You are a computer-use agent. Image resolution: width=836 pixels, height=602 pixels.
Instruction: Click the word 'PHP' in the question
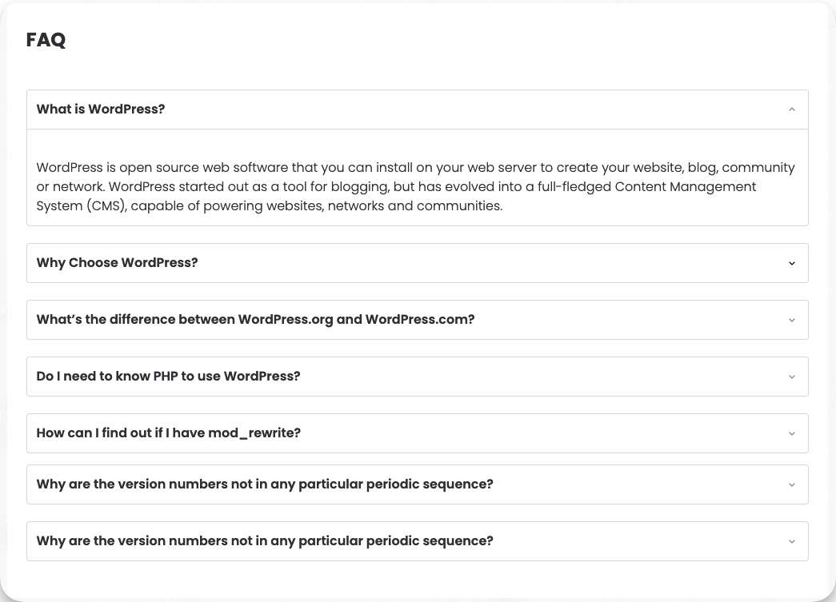coord(166,377)
